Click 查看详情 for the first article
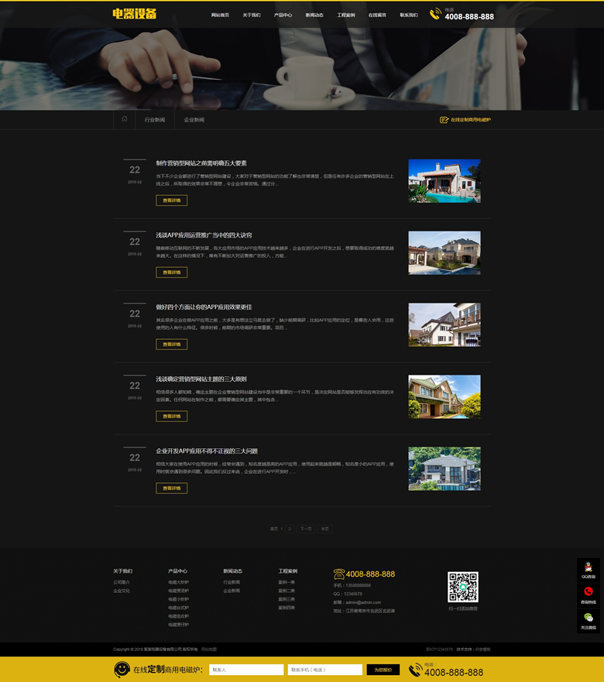The image size is (604, 682). (x=171, y=200)
